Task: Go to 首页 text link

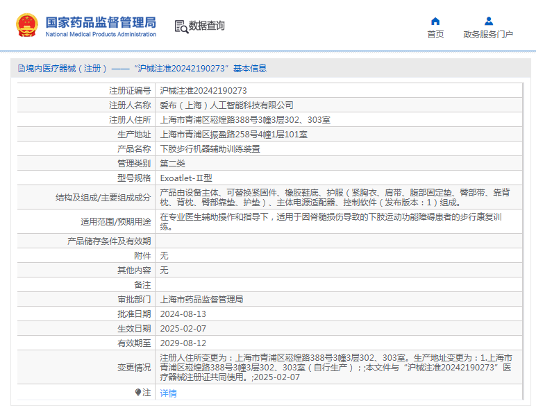Action: tap(435, 35)
